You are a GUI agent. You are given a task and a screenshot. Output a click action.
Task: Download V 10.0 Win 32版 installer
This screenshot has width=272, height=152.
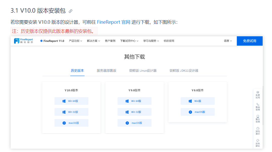pos(71,112)
